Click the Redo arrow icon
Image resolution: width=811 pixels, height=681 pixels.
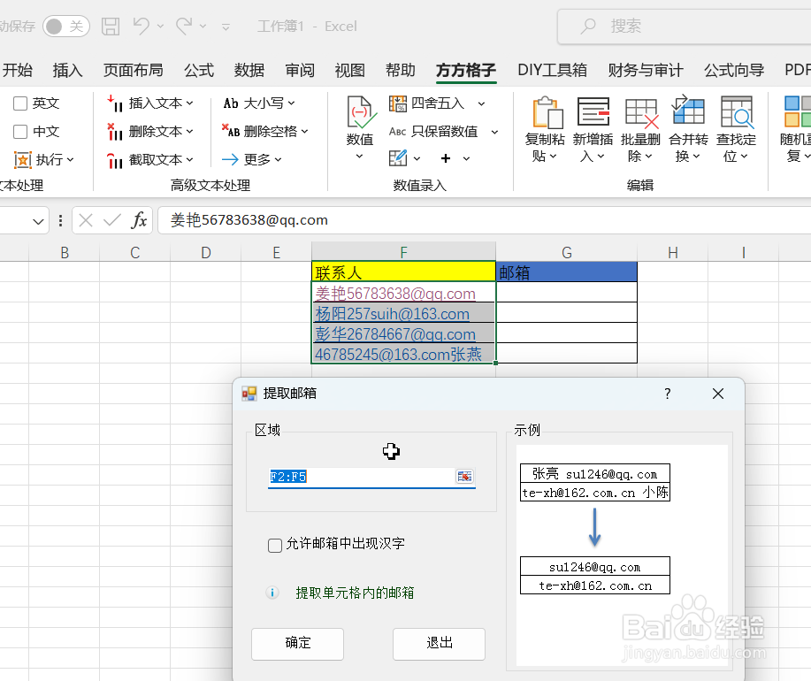pos(184,26)
